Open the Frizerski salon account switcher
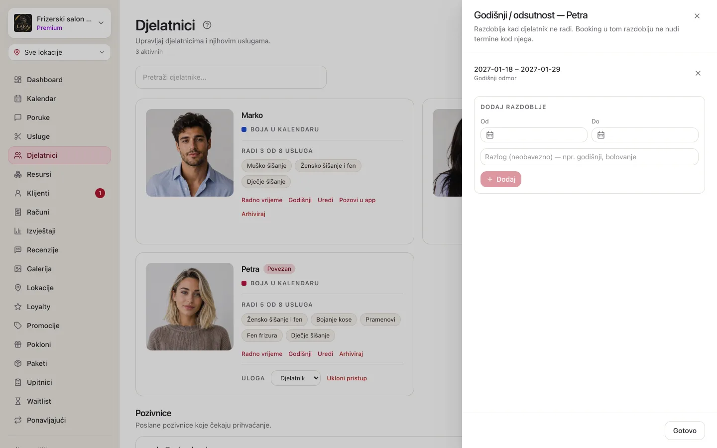This screenshot has height=448, width=717. click(59, 23)
